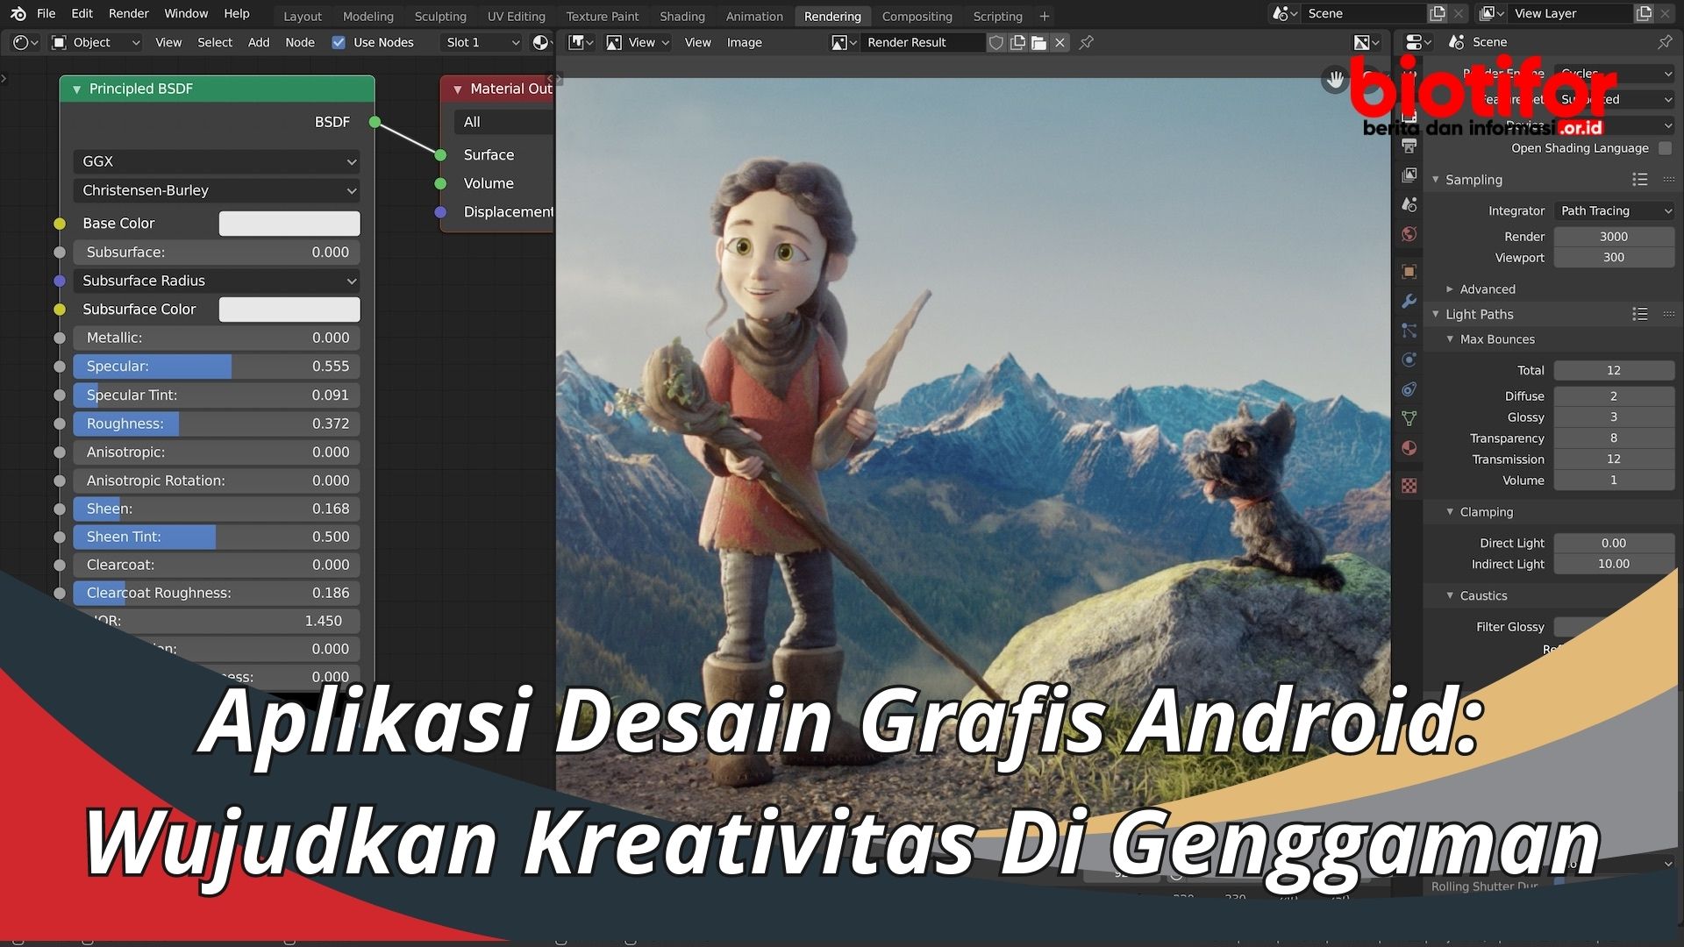Screen dimensions: 1684x947
Task: Click the open image folder icon
Action: 1038,42
